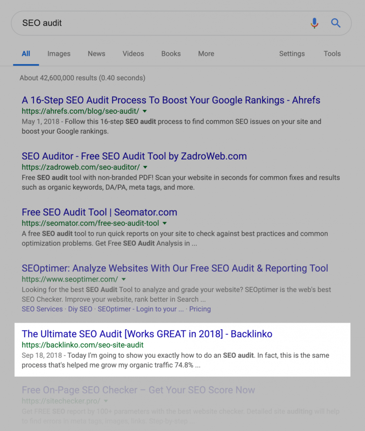Click the magnifying glass search icon
365x431 pixels.
point(336,23)
